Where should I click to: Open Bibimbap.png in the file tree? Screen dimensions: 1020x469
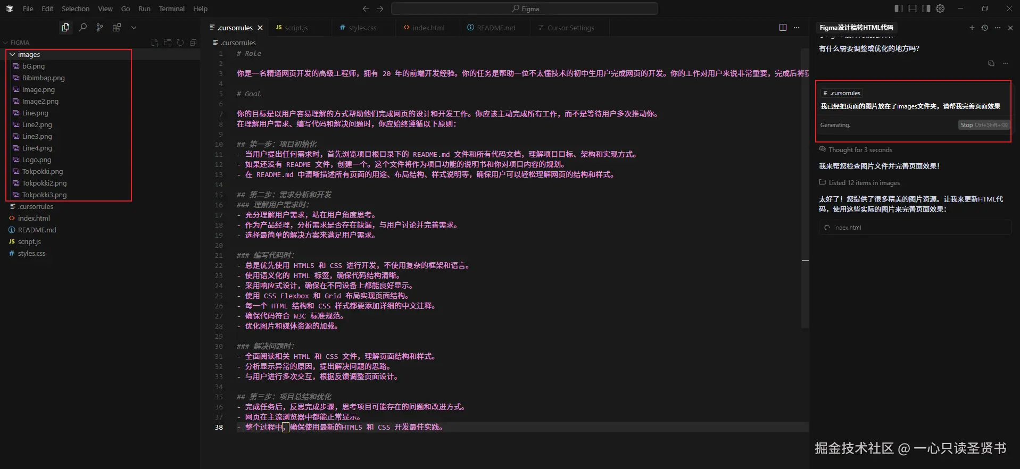44,78
